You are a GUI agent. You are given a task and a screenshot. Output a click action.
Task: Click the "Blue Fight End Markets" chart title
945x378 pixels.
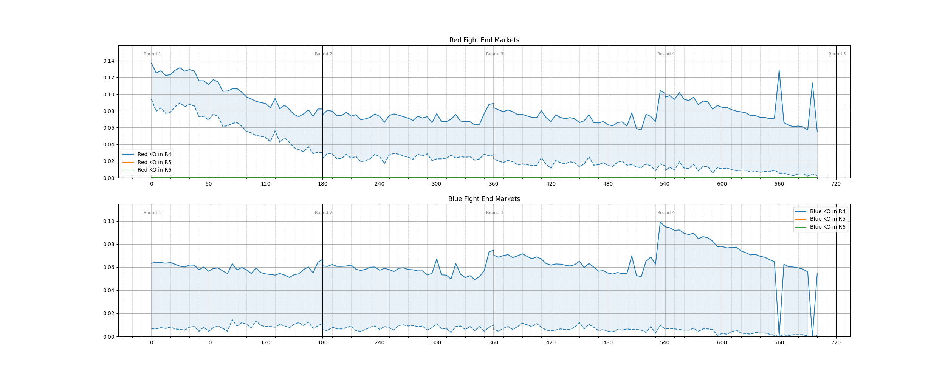[x=484, y=199]
